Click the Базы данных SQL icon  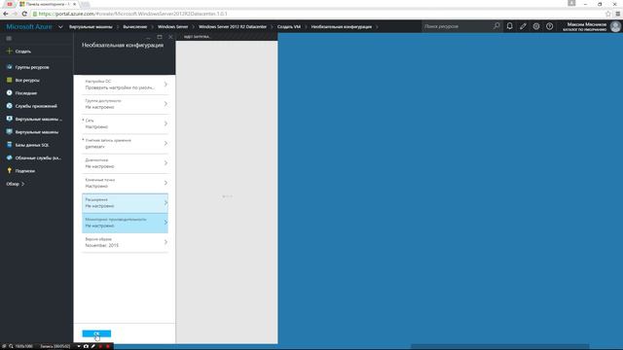9,145
